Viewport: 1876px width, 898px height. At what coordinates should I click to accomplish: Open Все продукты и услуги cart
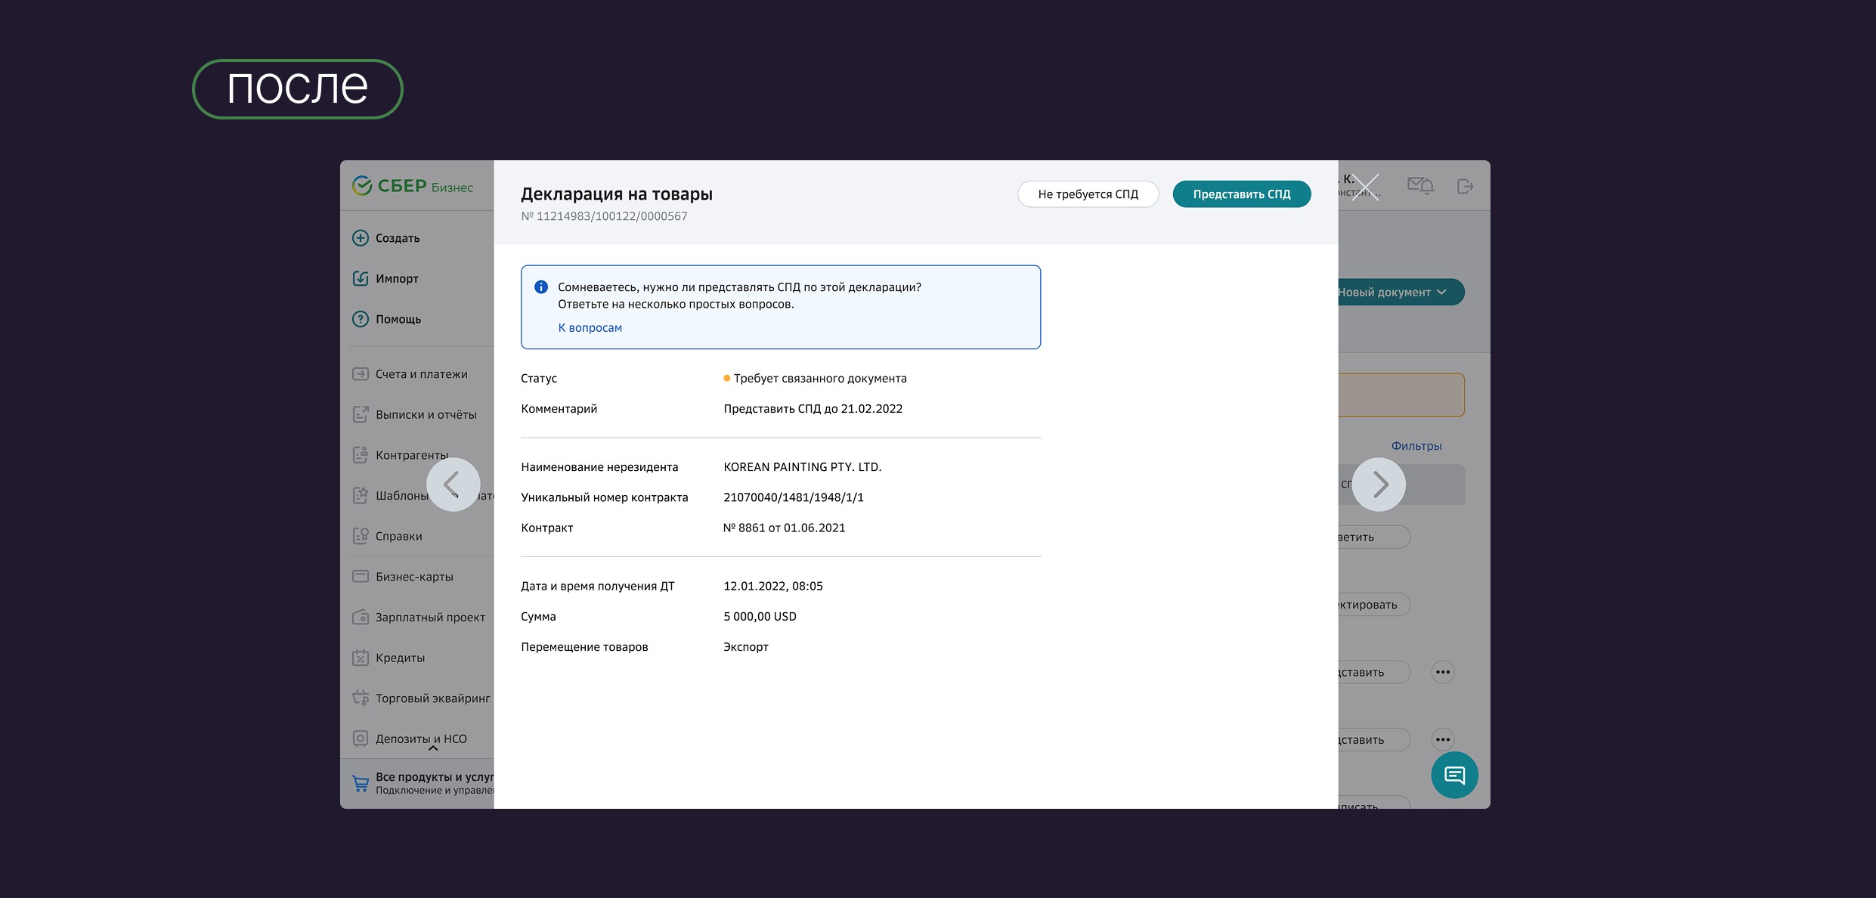pyautogui.click(x=361, y=783)
